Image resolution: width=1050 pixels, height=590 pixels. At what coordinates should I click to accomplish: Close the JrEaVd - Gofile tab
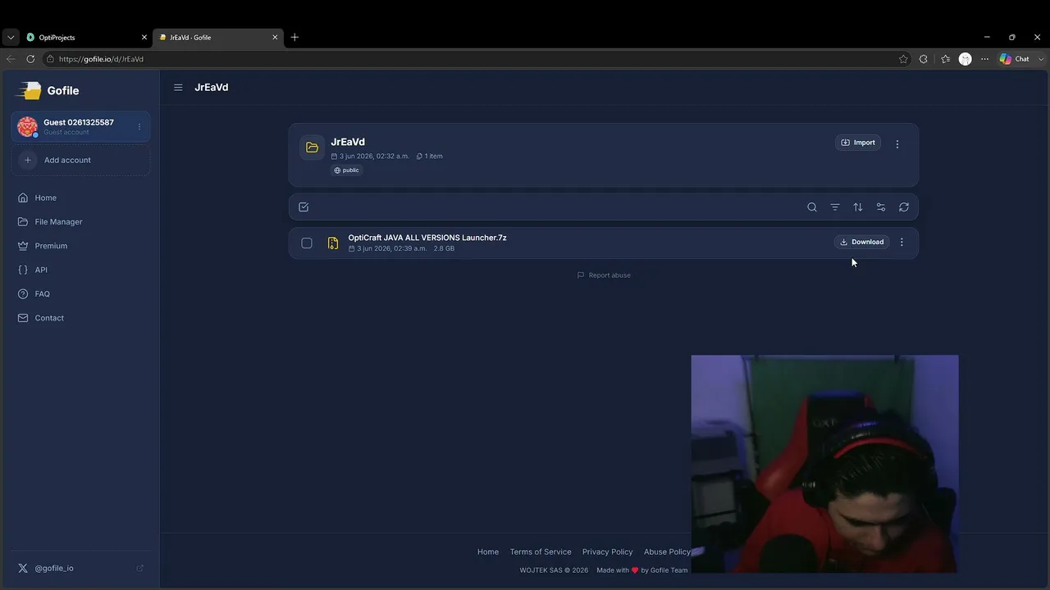click(x=275, y=37)
